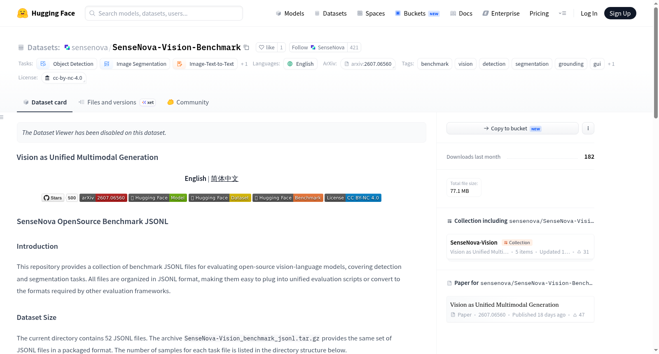This screenshot has height=354, width=659.
Task: Follow SenseNova organization
Action: coord(318,47)
